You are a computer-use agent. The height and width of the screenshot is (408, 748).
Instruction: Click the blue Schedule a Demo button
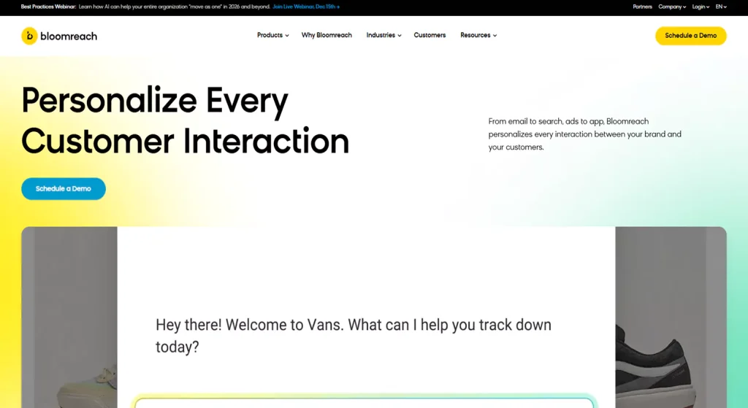click(x=64, y=189)
